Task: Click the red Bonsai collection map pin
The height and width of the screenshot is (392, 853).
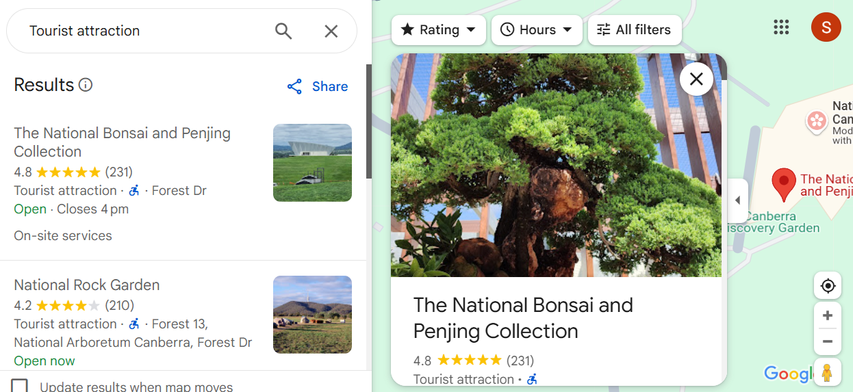Action: pyautogui.click(x=783, y=186)
